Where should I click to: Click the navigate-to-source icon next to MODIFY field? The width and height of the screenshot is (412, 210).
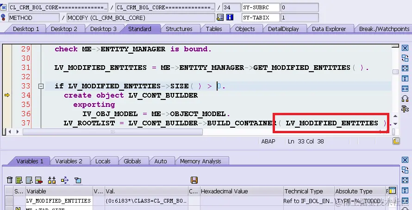point(220,18)
